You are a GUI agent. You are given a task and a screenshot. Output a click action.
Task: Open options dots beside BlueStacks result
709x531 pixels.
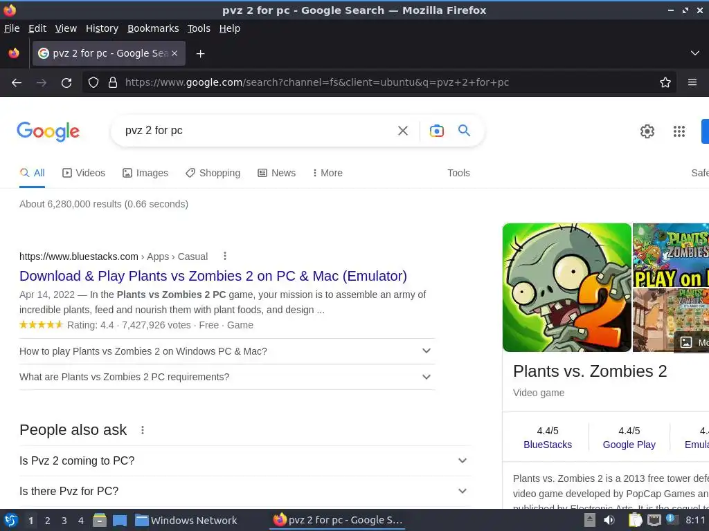click(x=225, y=257)
